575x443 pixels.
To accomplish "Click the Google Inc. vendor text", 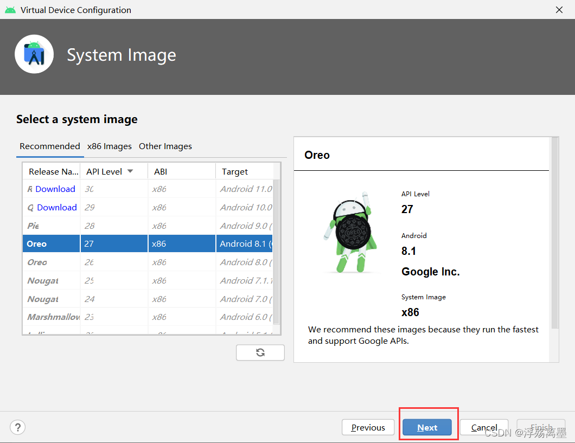I will [x=431, y=272].
